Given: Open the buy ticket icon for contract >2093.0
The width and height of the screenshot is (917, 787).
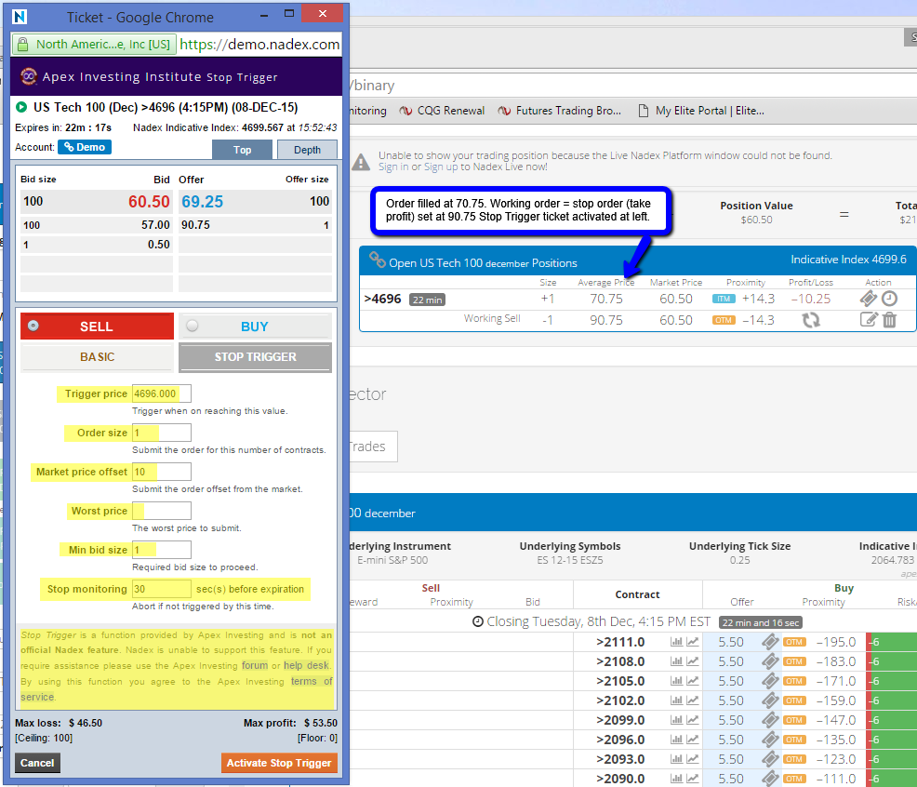Looking at the screenshot, I should click(x=770, y=759).
